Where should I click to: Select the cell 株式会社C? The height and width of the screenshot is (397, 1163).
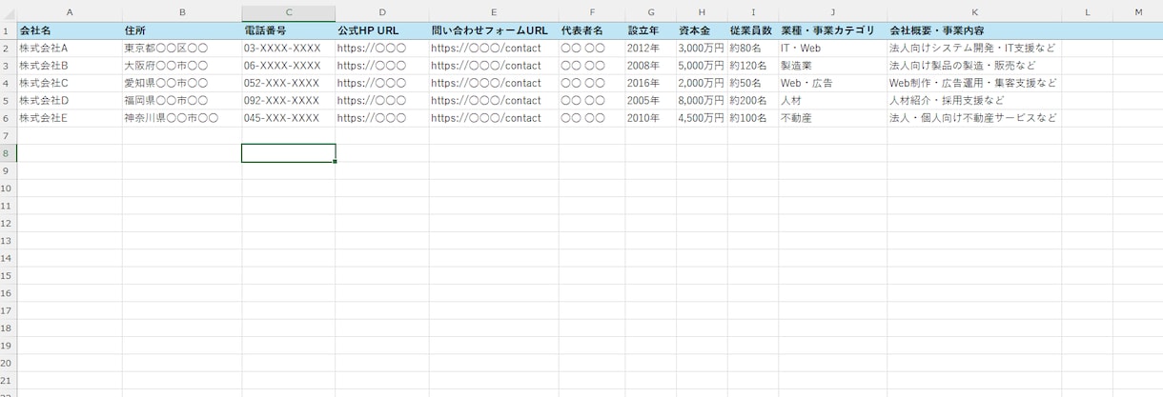point(70,83)
